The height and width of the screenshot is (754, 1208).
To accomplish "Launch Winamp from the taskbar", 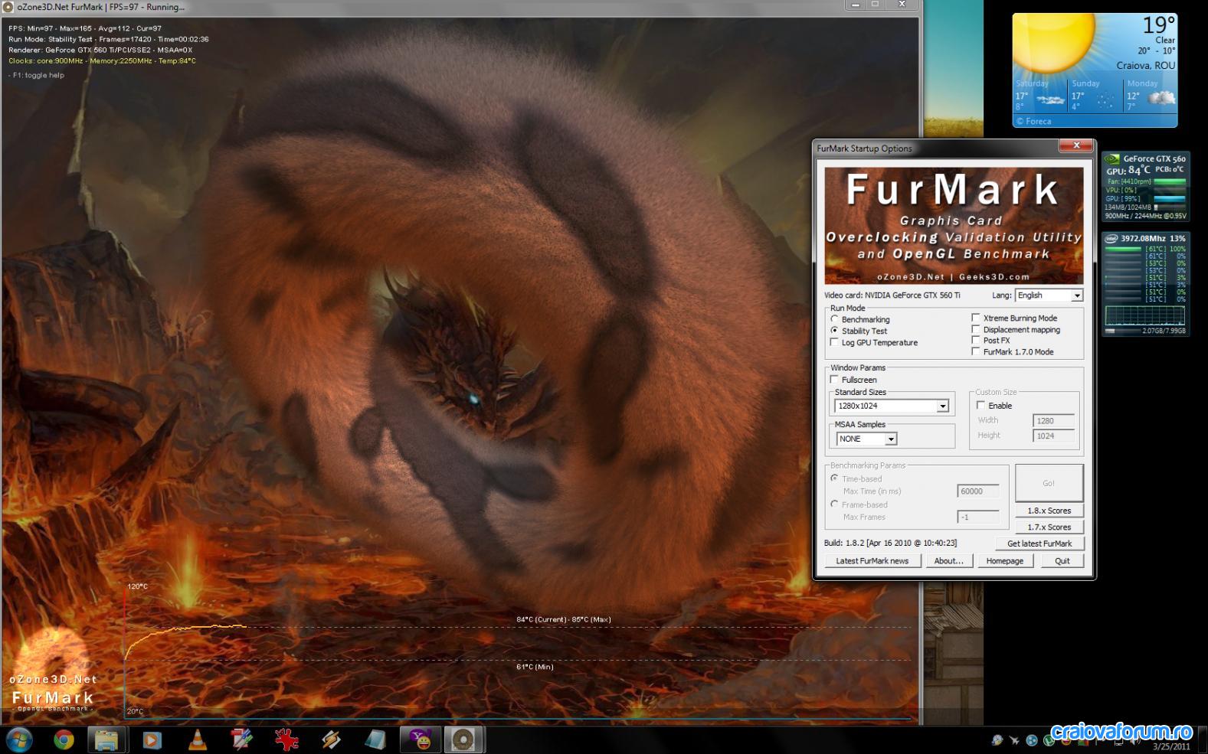I will [x=331, y=739].
